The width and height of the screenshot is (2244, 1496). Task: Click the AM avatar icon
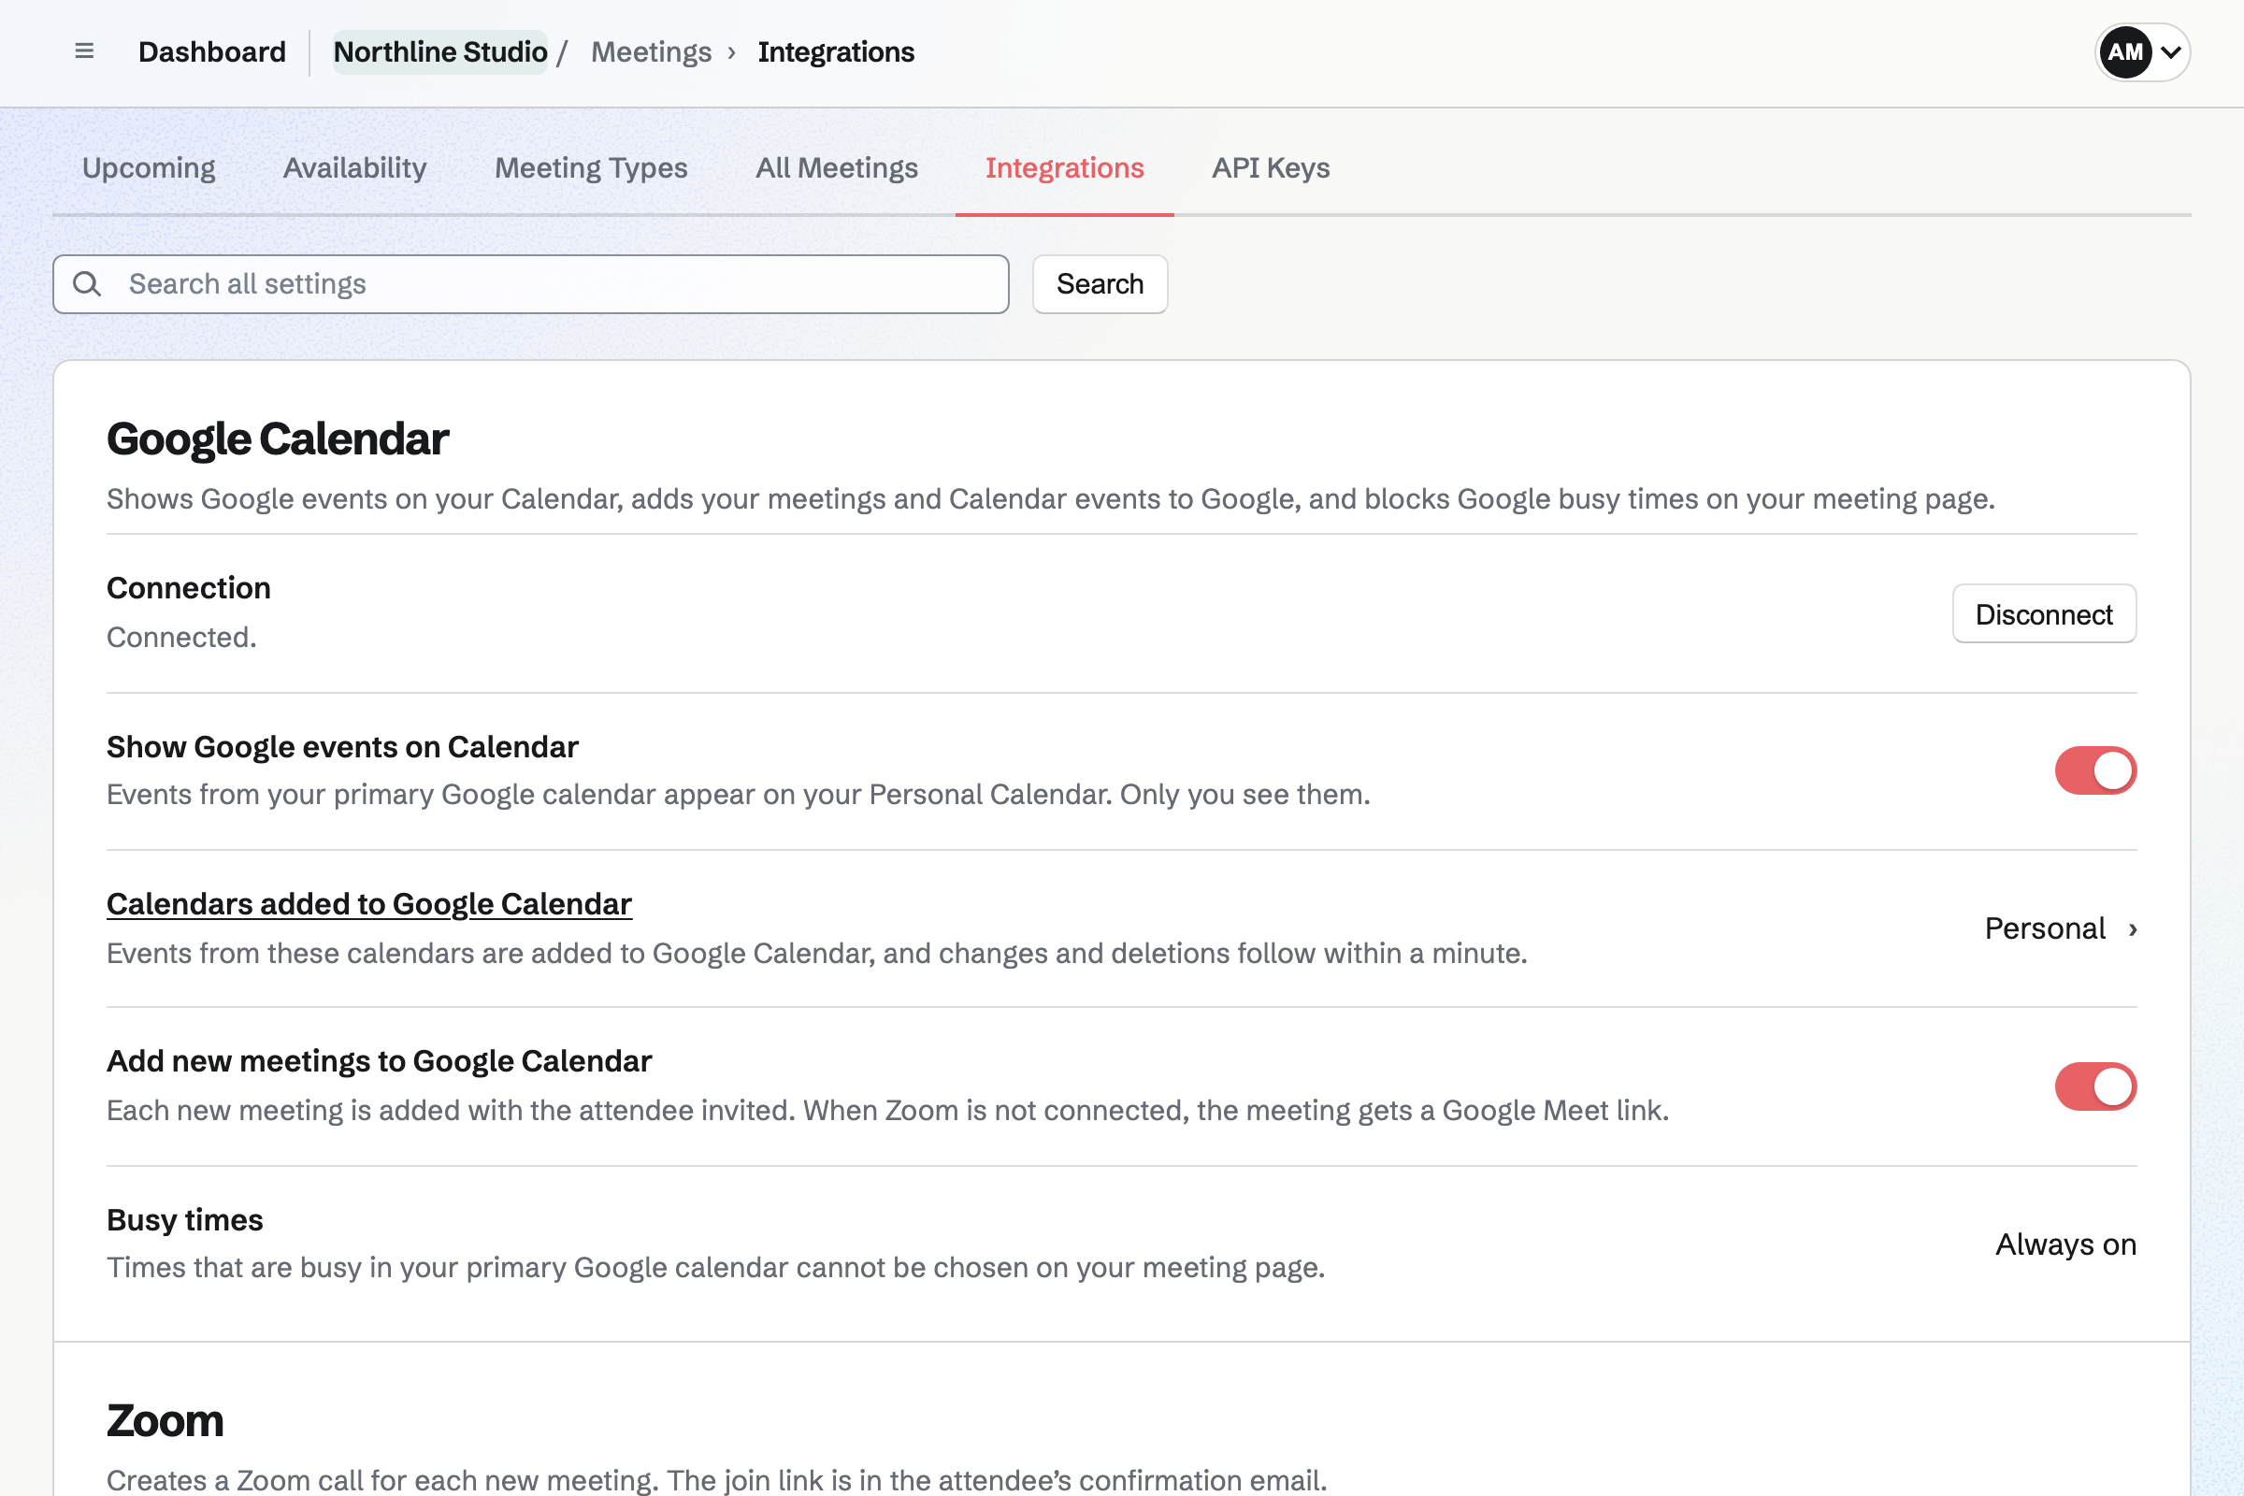coord(2124,52)
